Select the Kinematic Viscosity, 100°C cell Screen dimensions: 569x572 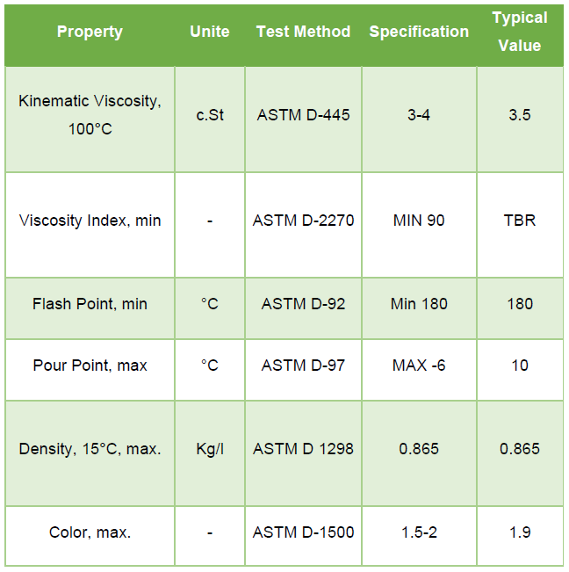pos(90,119)
